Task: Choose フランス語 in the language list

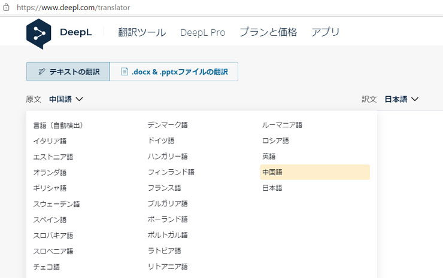Action: (165, 188)
